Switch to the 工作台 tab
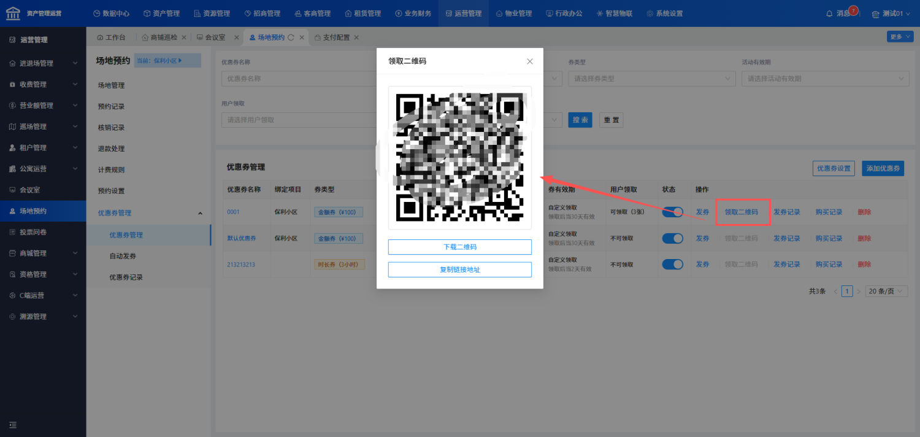The width and height of the screenshot is (920, 437). (111, 37)
